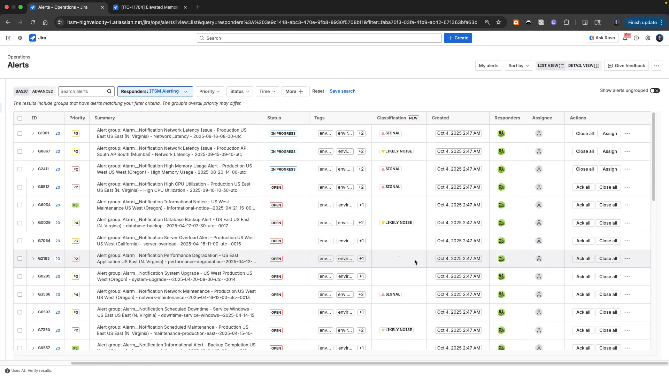
Task: Open the Jira app switcher grid icon
Action: (x=20, y=38)
